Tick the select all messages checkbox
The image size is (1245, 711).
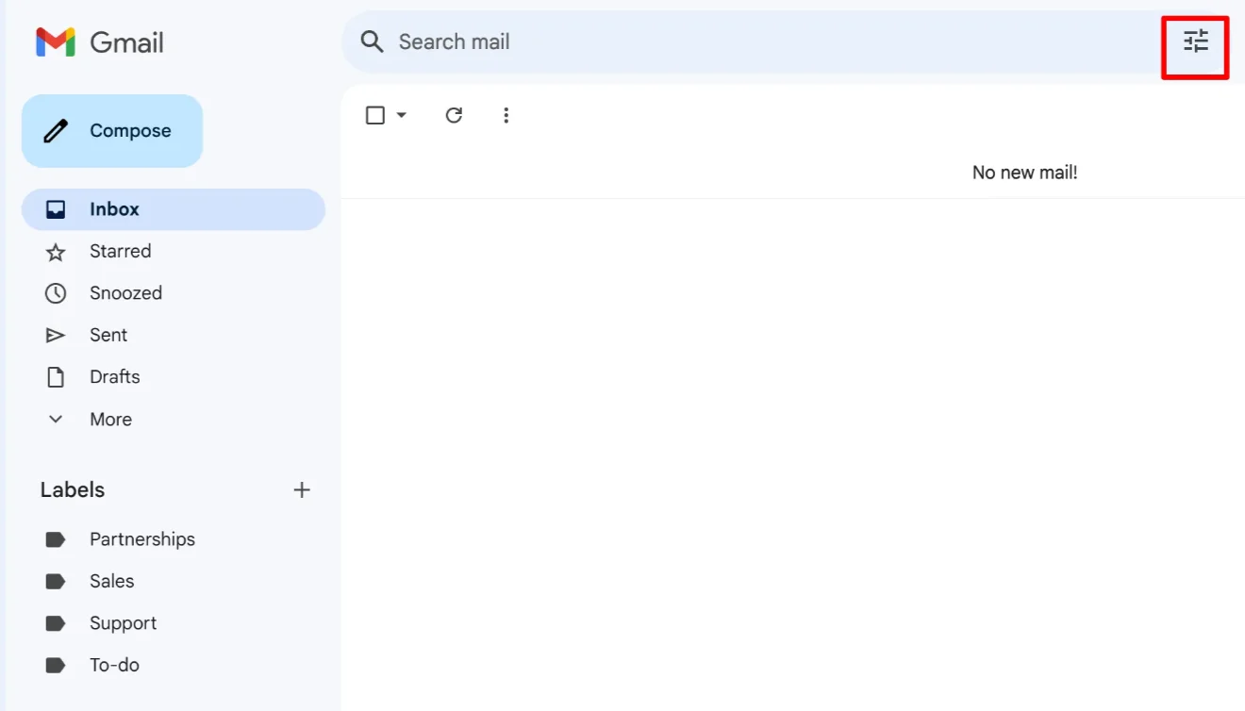[375, 115]
